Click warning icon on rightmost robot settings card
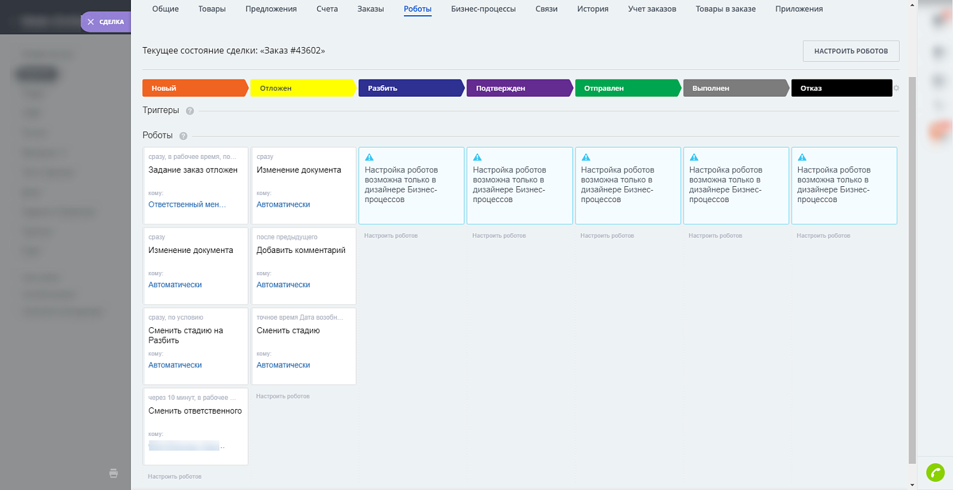953x490 pixels. pyautogui.click(x=802, y=156)
